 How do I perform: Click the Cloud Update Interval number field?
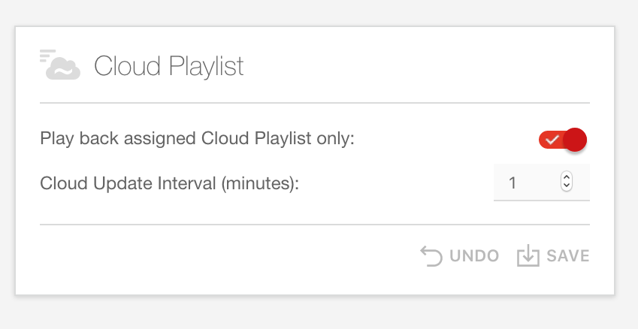(x=542, y=183)
